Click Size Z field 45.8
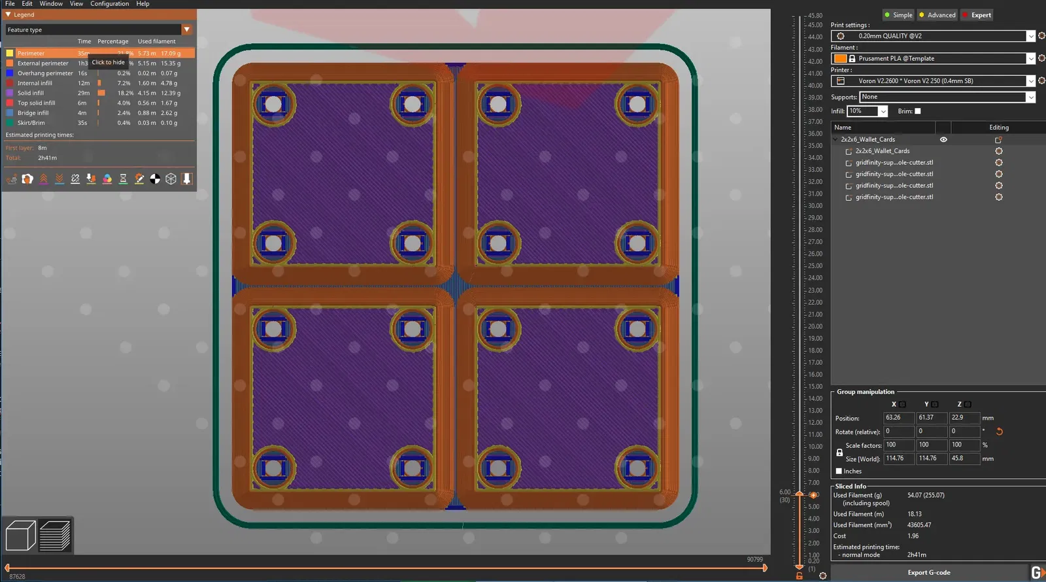 [x=964, y=458]
